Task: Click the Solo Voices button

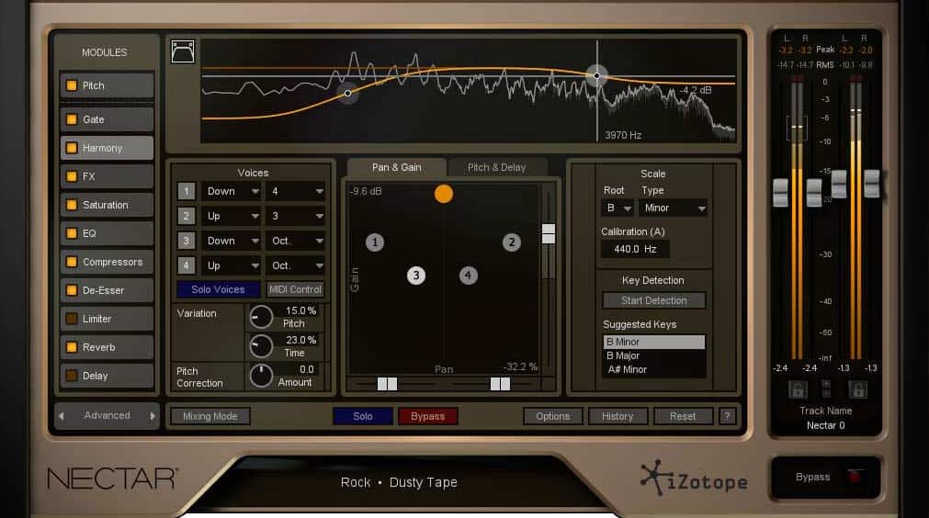Action: click(218, 289)
